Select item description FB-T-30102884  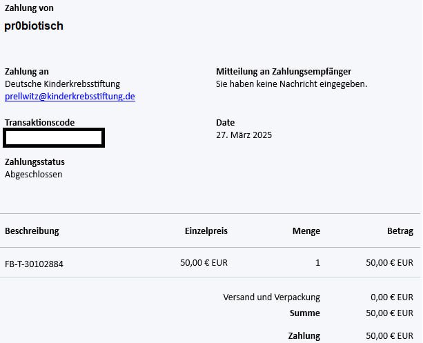[x=34, y=263]
